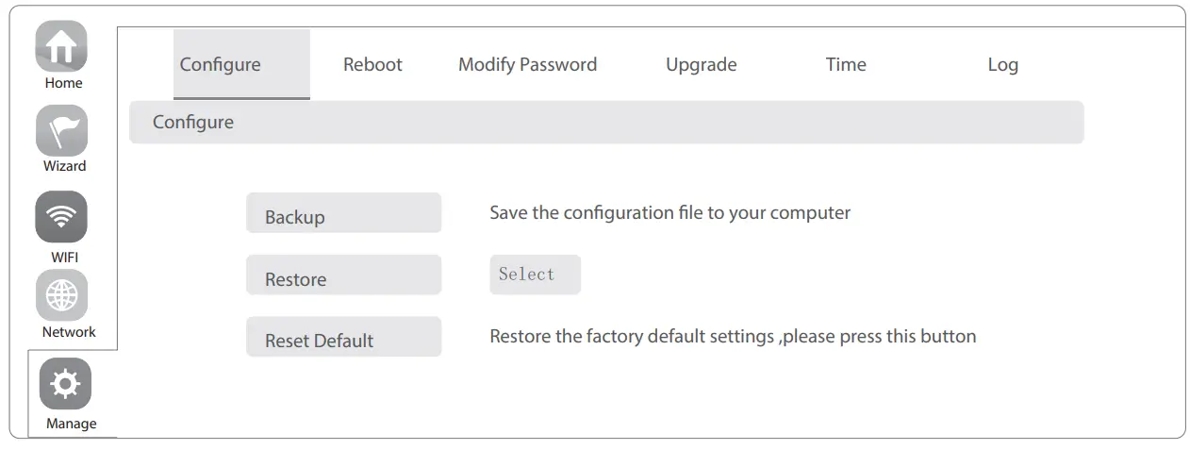Click the 'Restore the factory default settings' text
The width and height of the screenshot is (1190, 450).
tap(733, 337)
